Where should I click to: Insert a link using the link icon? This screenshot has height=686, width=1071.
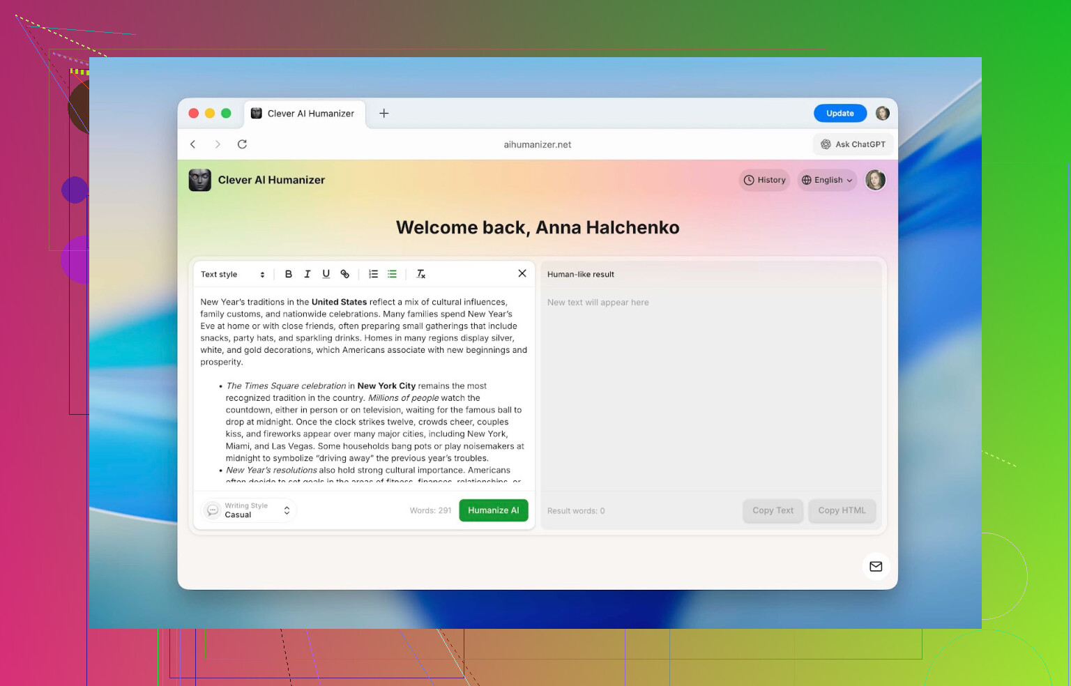[x=344, y=274]
